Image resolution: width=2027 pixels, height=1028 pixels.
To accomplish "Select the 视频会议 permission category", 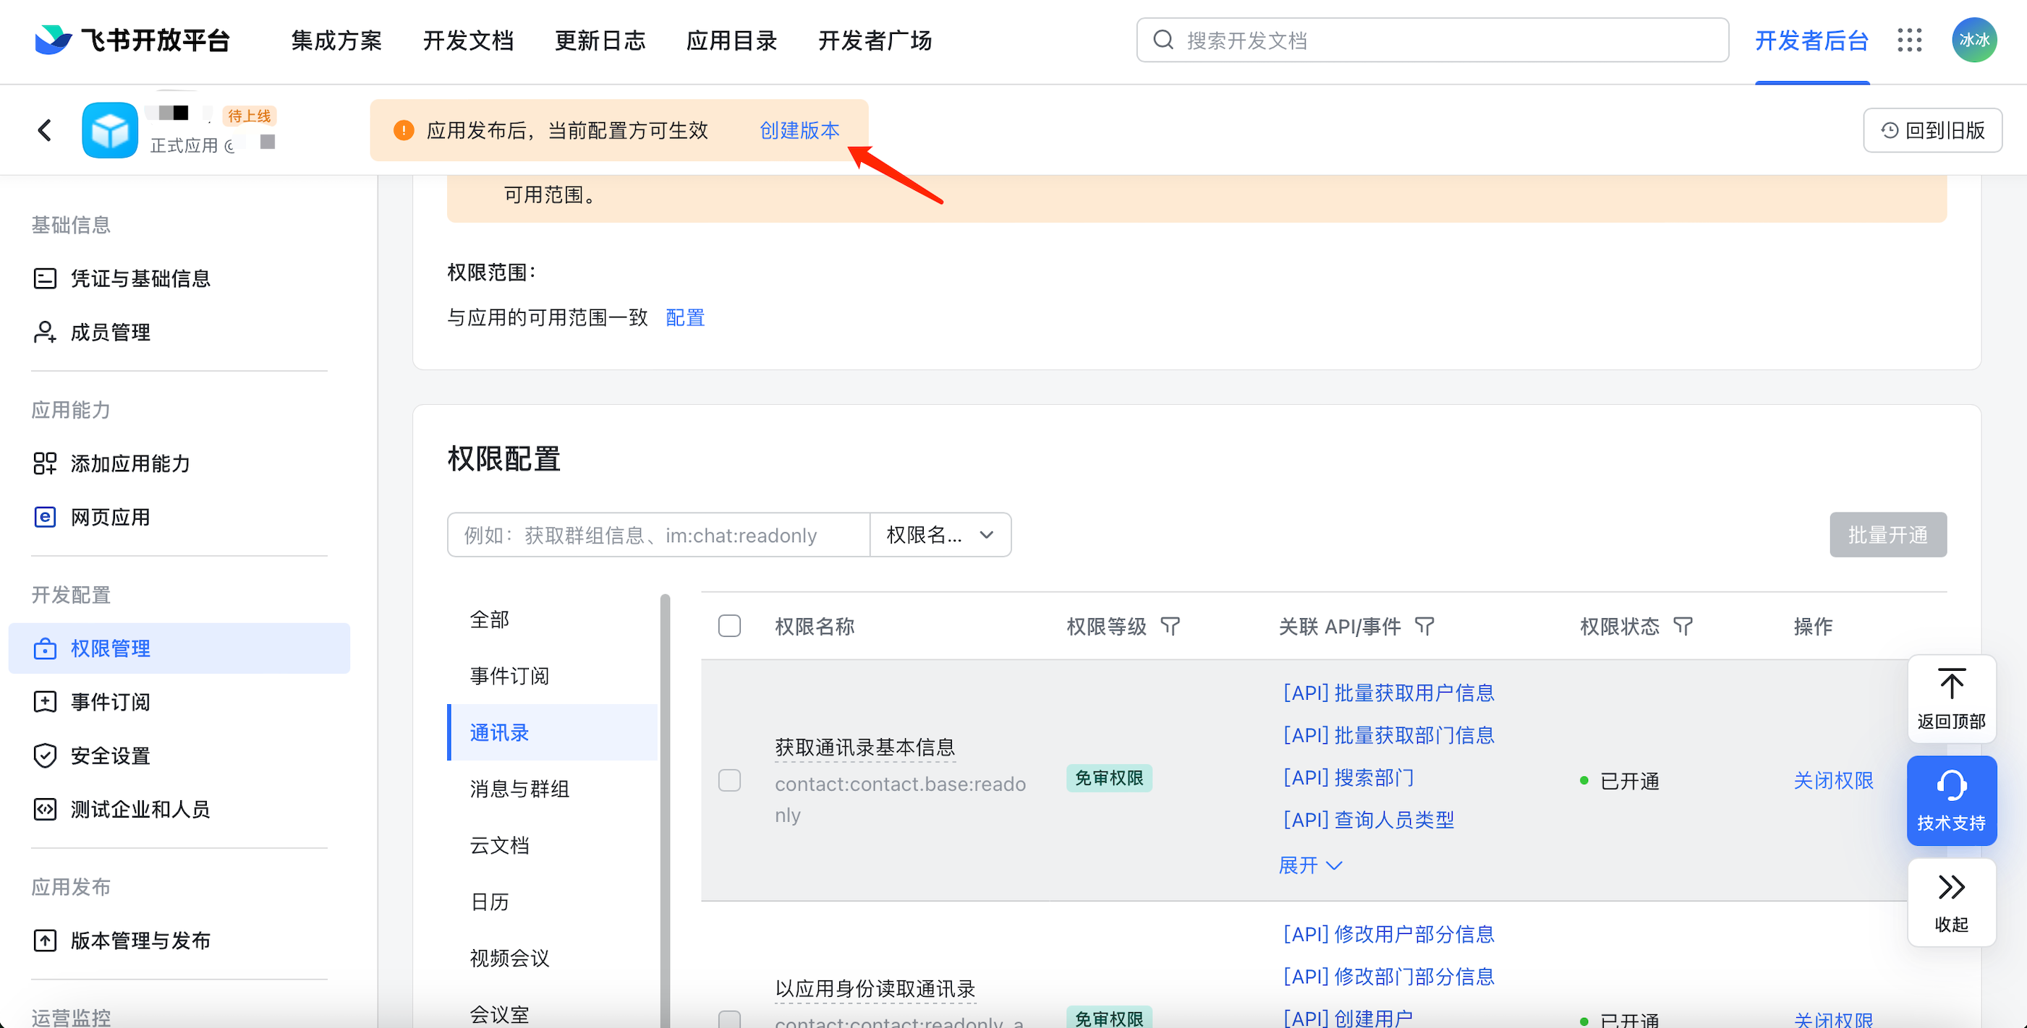I will click(553, 958).
